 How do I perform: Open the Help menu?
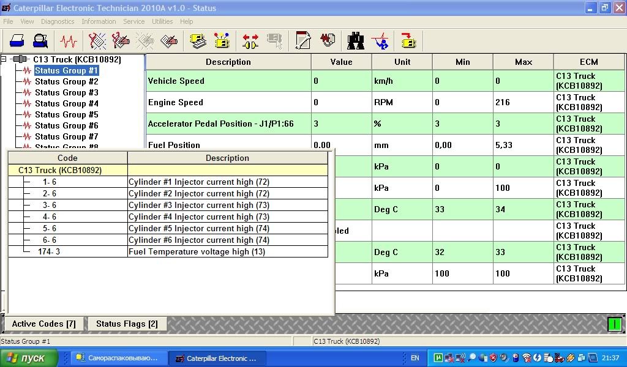point(186,21)
